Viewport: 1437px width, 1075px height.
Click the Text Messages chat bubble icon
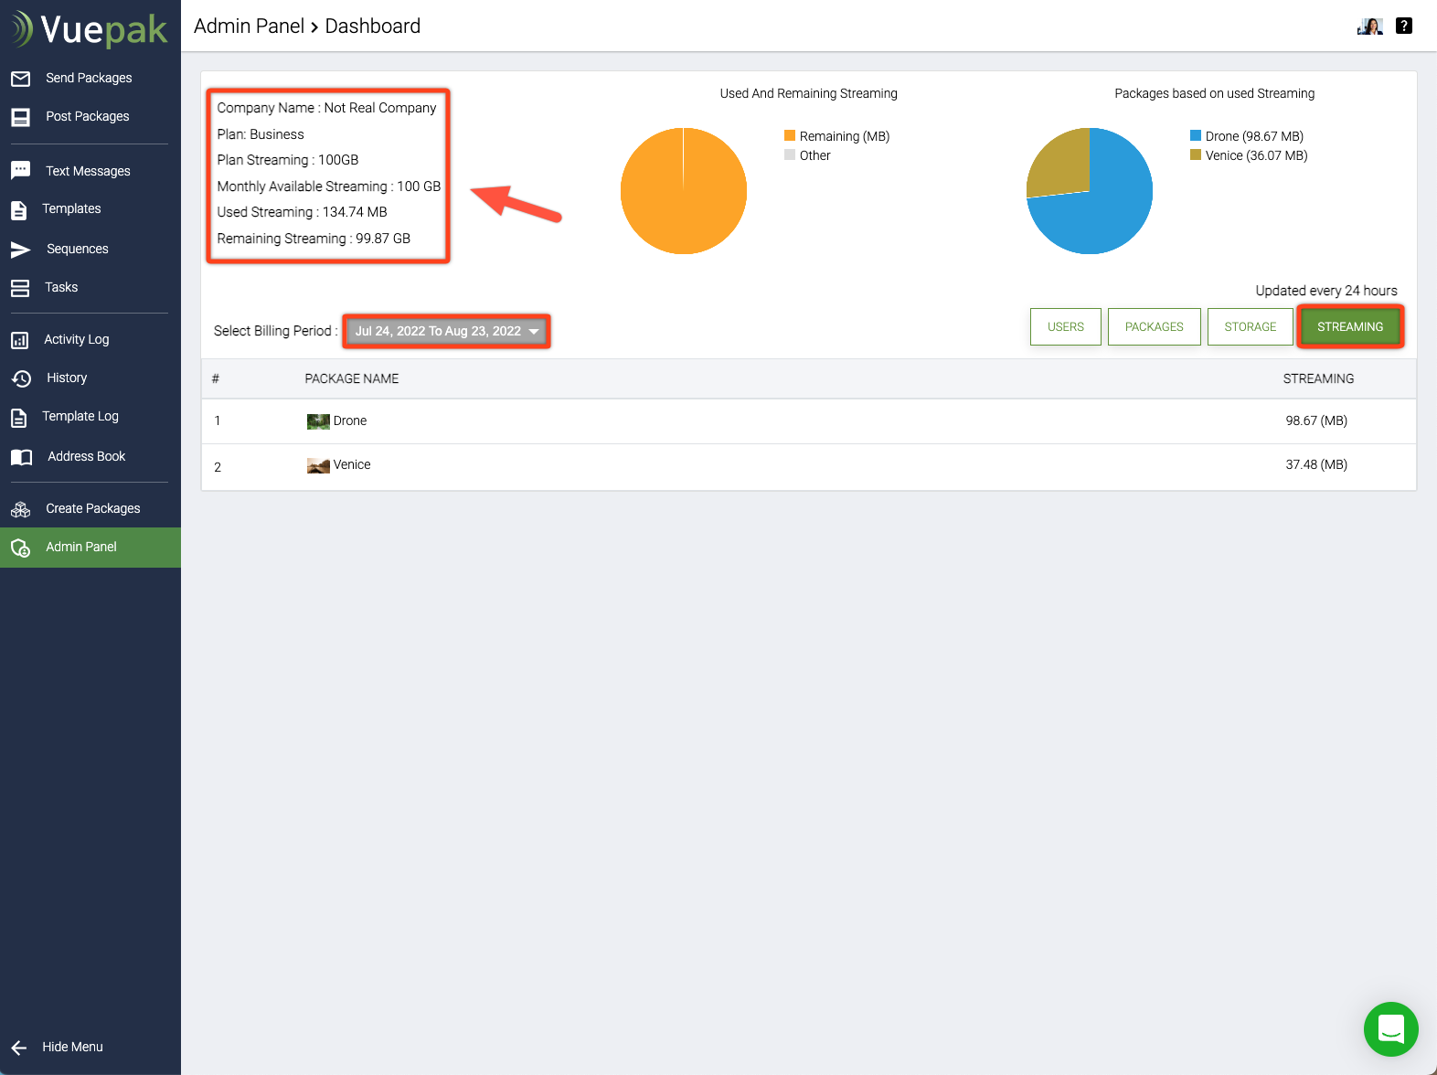click(x=20, y=171)
